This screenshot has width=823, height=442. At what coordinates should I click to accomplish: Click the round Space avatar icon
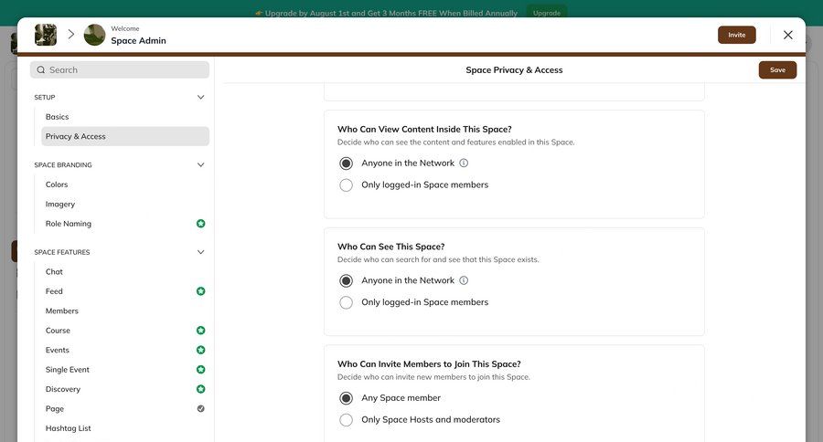pos(94,35)
